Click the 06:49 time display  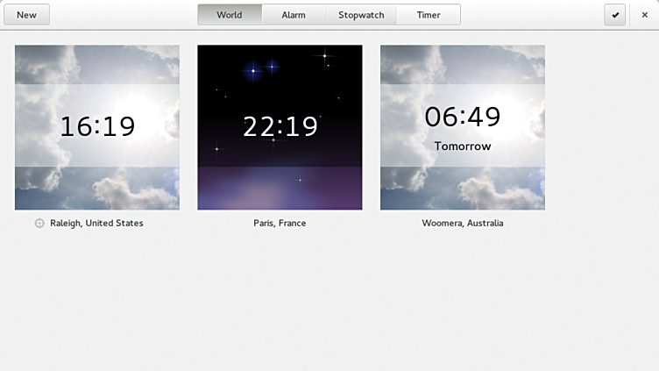click(x=462, y=117)
